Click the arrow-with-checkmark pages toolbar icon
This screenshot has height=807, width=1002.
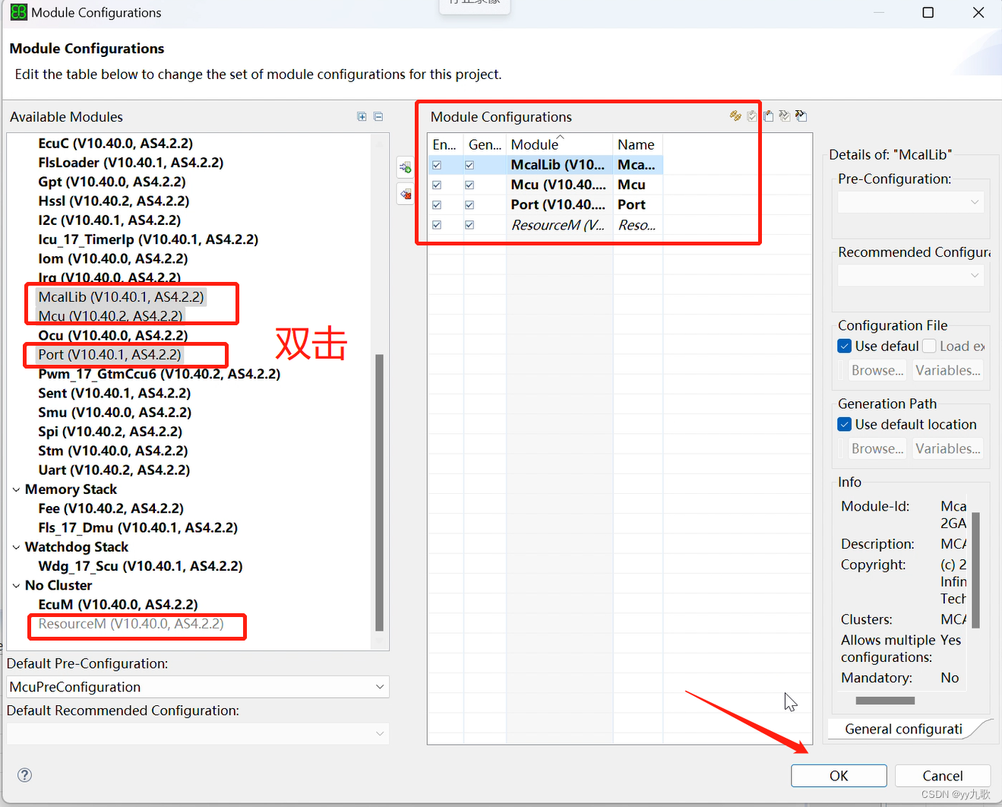785,116
